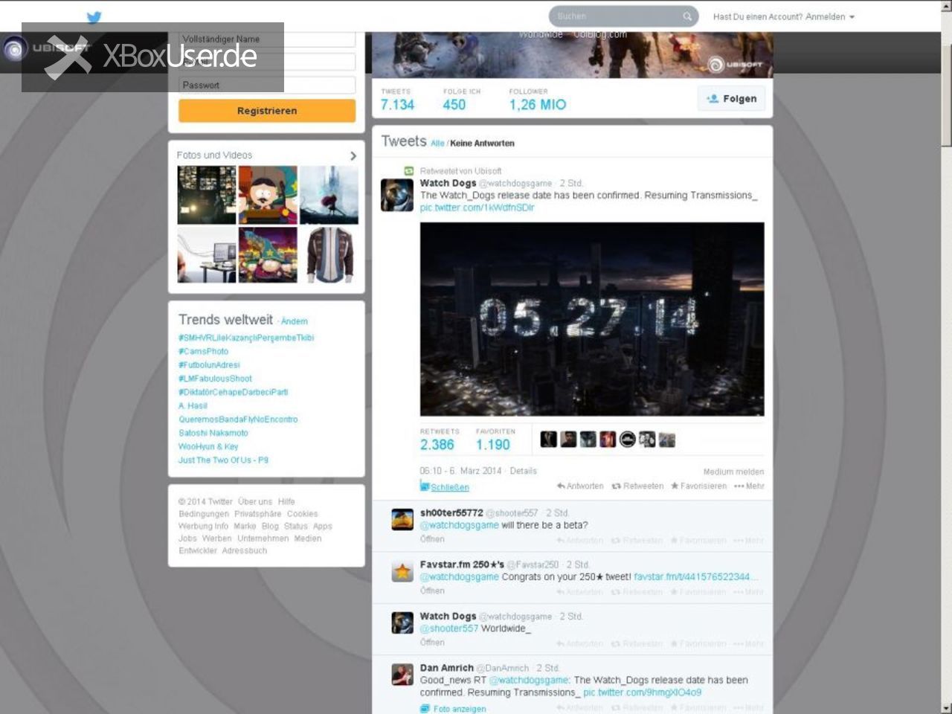Click Retweeten on the main tweet

(x=637, y=486)
